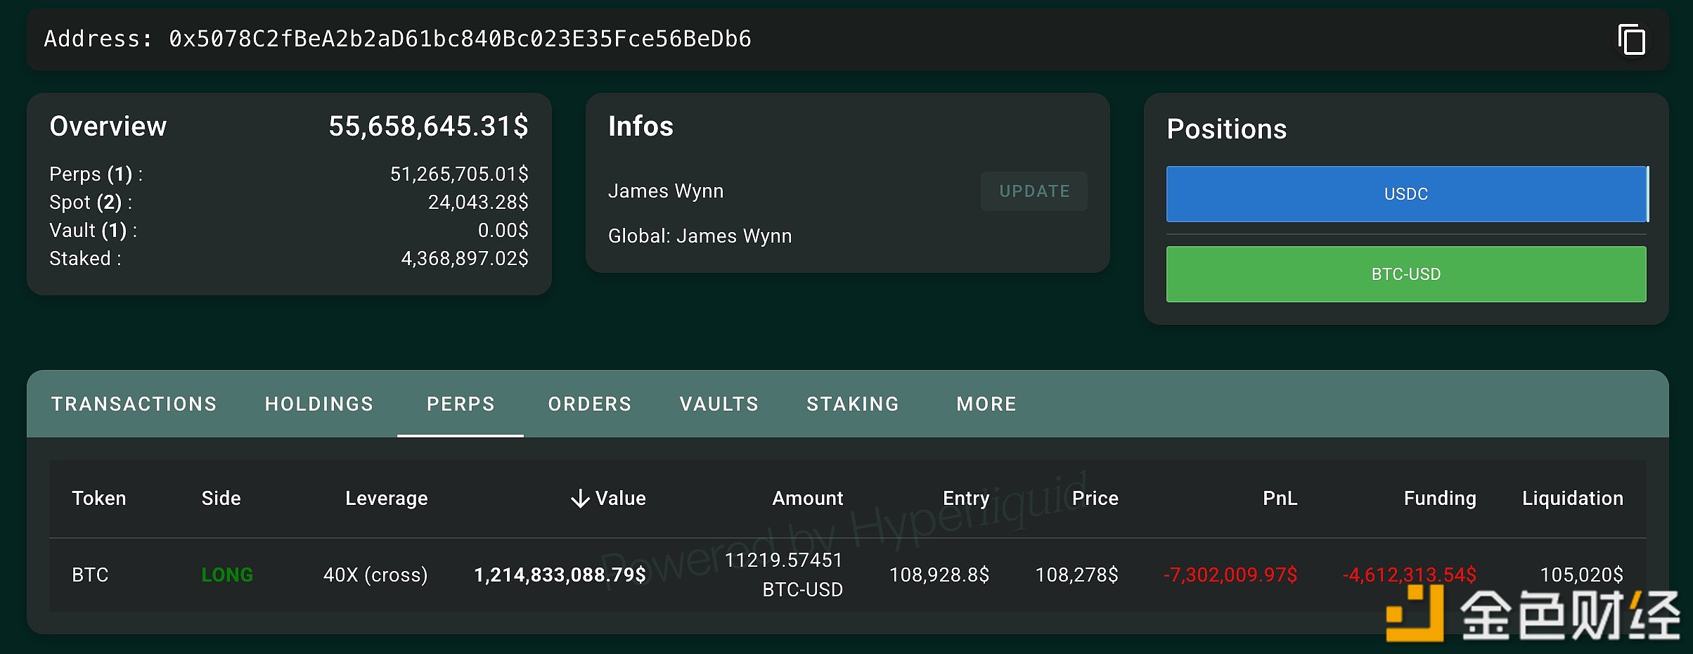This screenshot has height=654, width=1693.
Task: Open the VAULTS tab
Action: pos(719,404)
